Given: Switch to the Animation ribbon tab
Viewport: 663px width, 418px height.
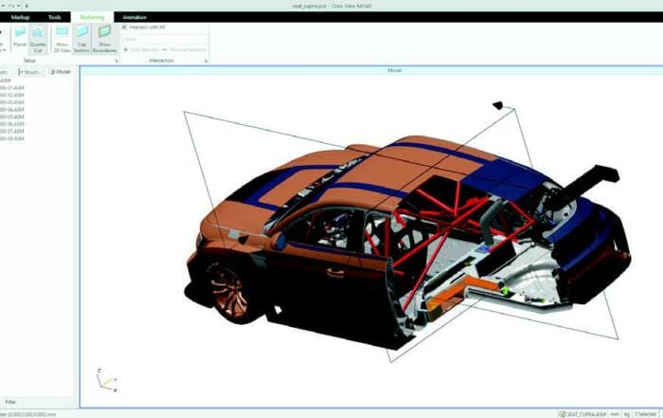Looking at the screenshot, I should point(134,17).
